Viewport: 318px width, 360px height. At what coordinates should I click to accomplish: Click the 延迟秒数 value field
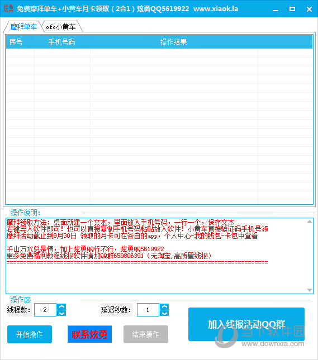148,310
